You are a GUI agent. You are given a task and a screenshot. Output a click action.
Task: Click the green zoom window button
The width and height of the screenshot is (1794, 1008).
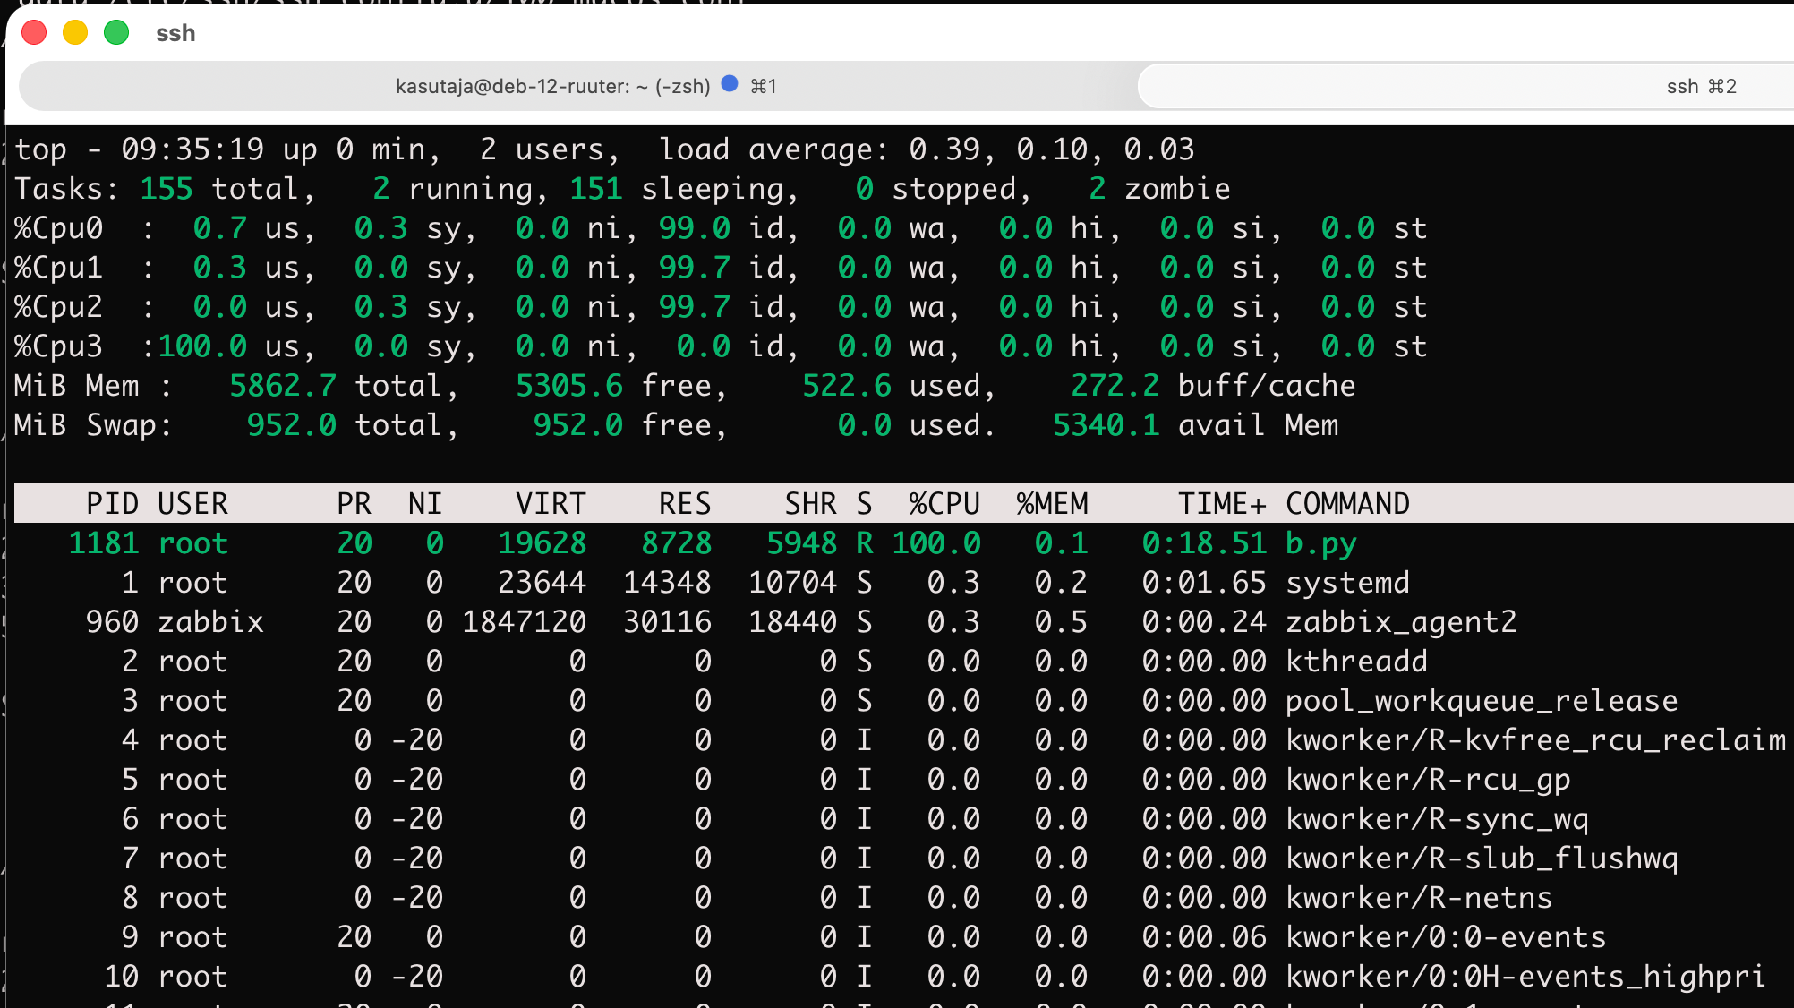coord(116,33)
